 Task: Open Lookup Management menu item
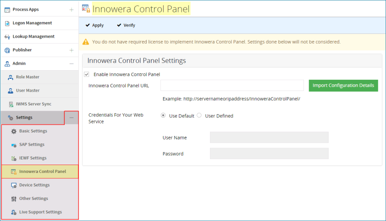click(x=39, y=37)
